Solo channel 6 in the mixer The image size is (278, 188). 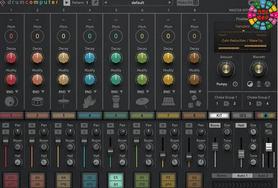137,132
